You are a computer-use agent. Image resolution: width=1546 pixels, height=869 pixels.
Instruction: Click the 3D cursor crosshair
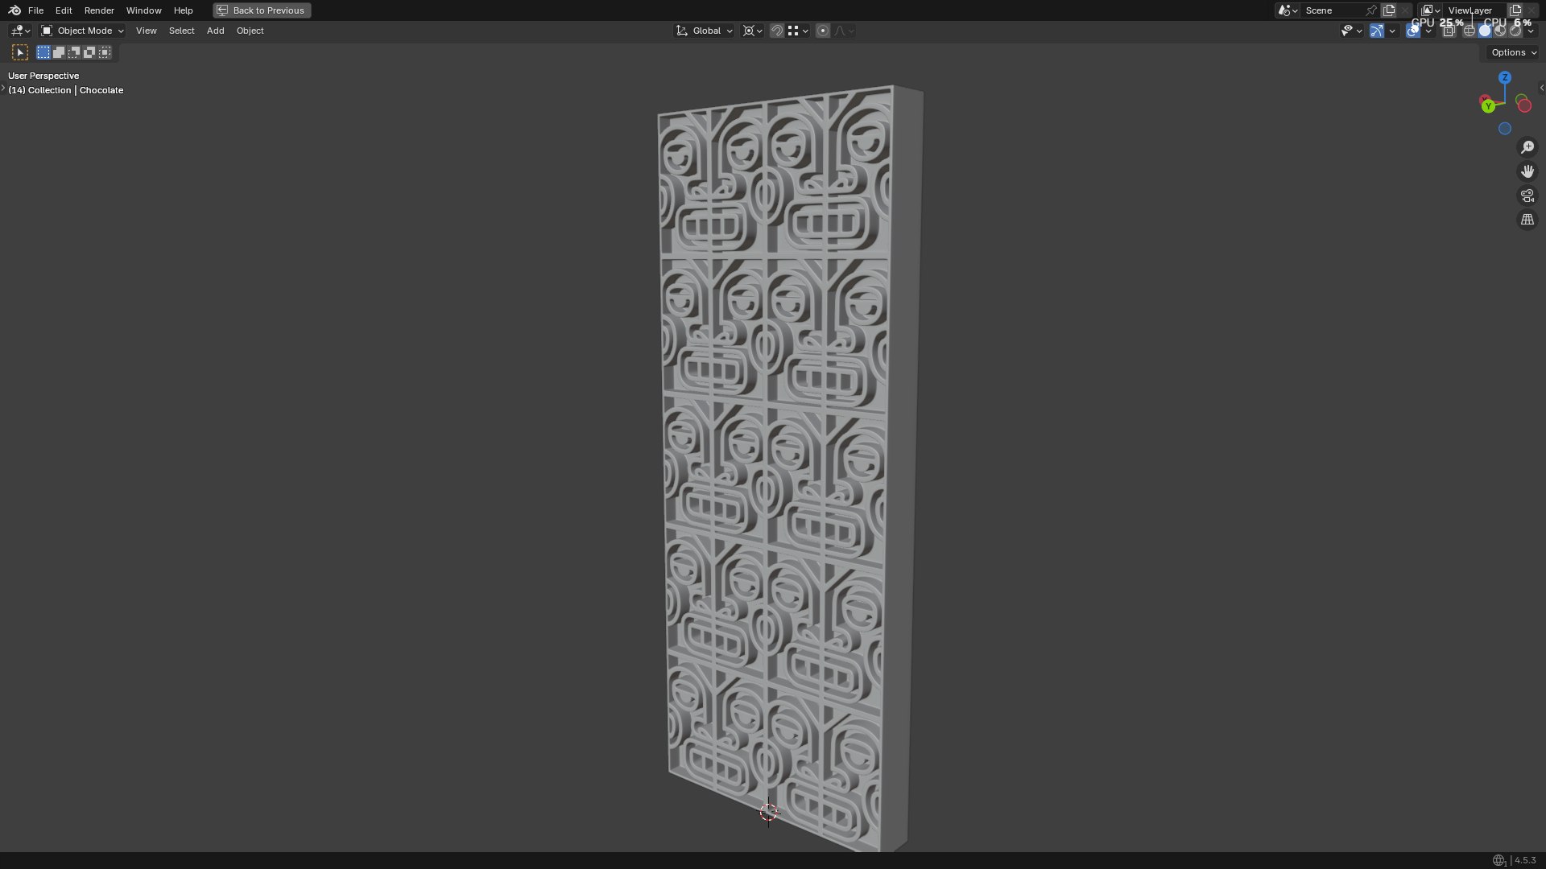tap(768, 812)
